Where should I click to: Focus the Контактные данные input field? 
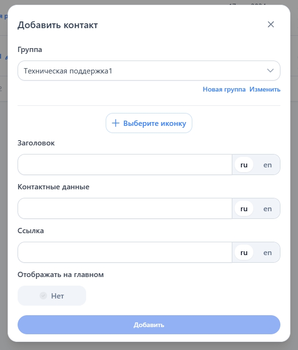coord(125,208)
